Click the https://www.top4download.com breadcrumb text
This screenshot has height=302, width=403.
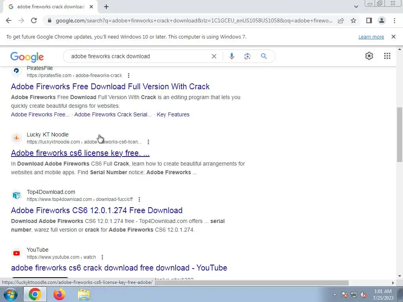59,199
